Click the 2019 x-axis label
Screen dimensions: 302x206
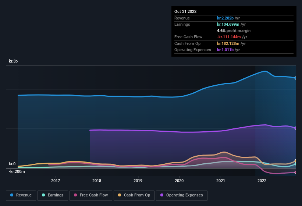click(138, 181)
